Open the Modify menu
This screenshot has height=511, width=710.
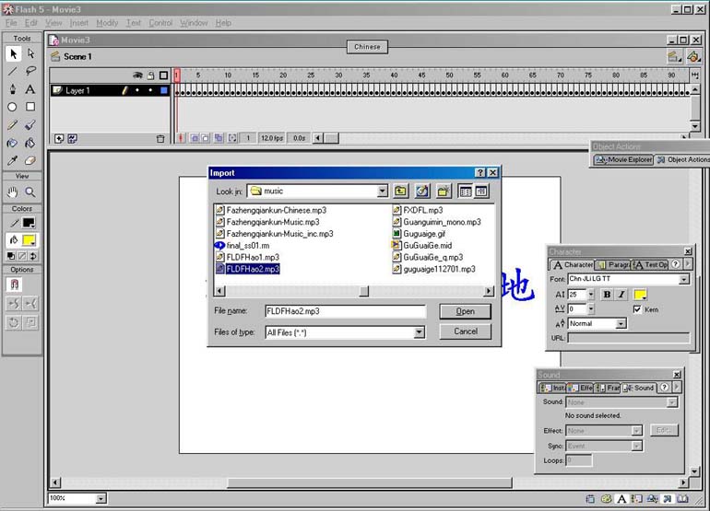(x=107, y=23)
